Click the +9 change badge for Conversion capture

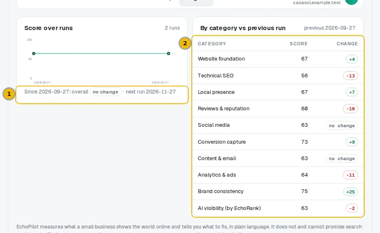(352, 142)
